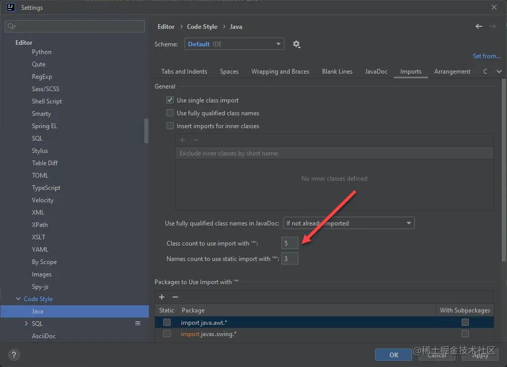Click the Set from... link
507x367 pixels.
pos(486,56)
